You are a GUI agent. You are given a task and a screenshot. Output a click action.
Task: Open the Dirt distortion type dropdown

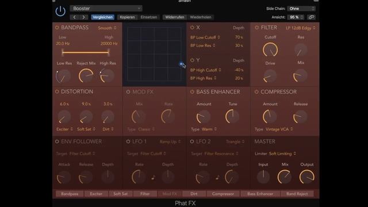(x=108, y=129)
